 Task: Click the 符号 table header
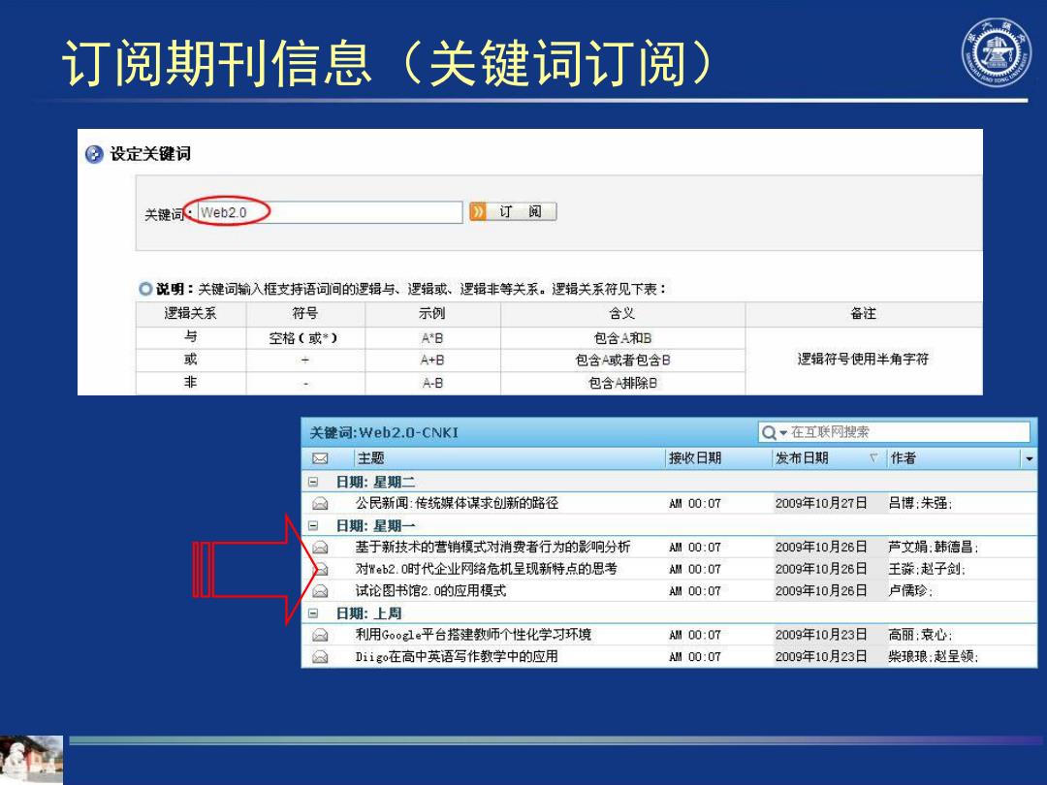305,313
